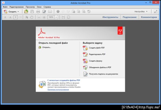
Task: Click the Создать форму icon
Action: (85, 61)
